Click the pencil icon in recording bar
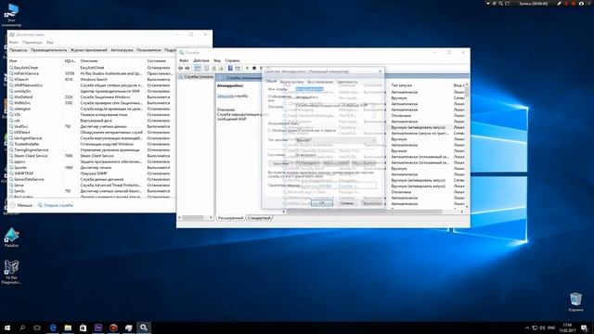Image resolution: width=594 pixels, height=334 pixels. pos(559,4)
